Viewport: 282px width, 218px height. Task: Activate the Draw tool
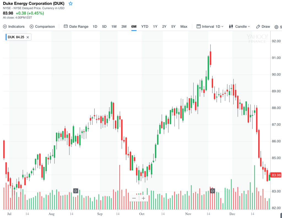[263, 27]
